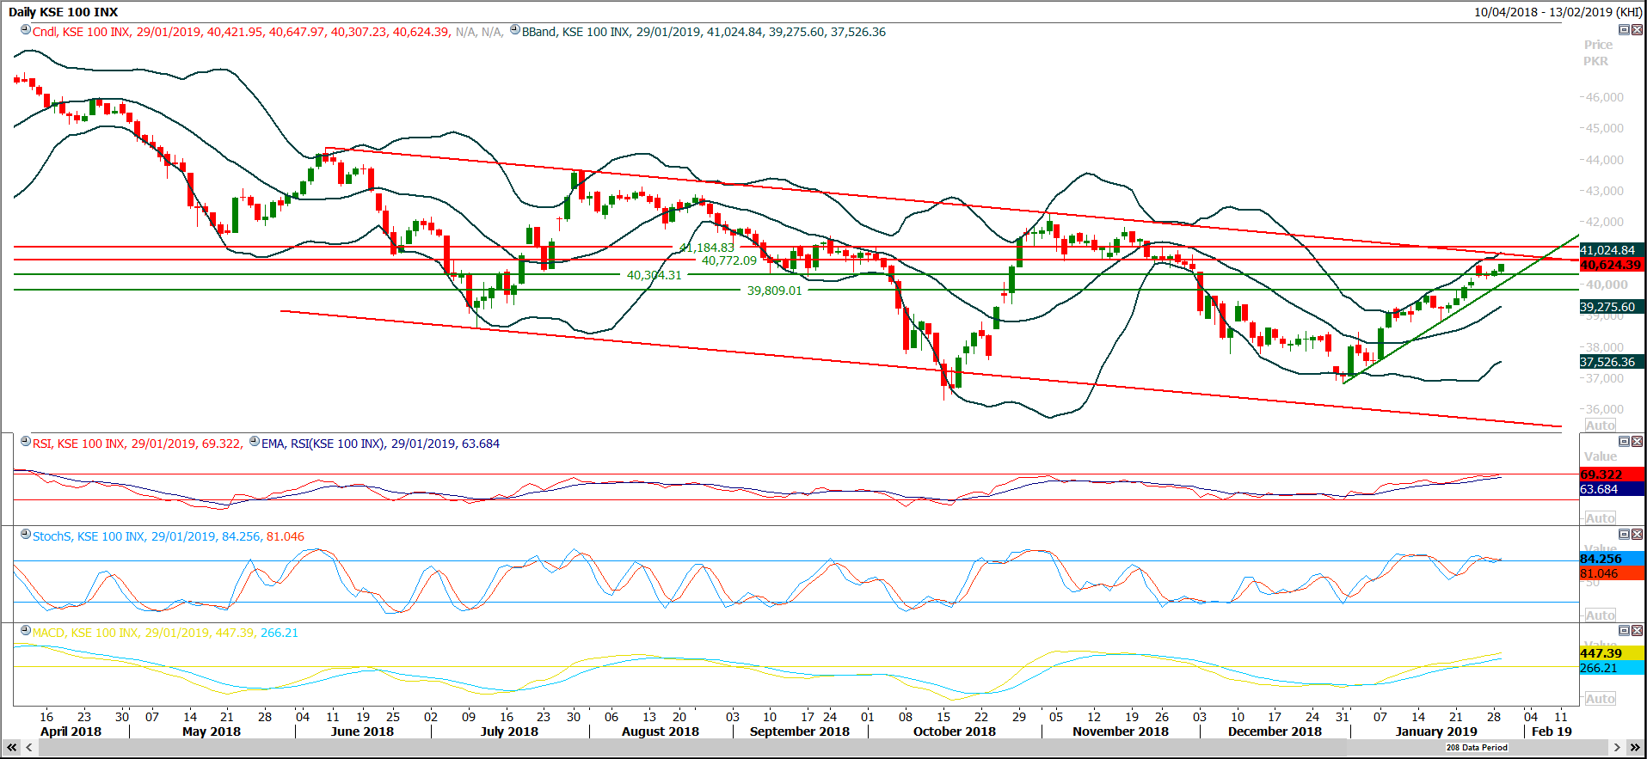
Task: Click the November 2018 month label
Action: click(1121, 731)
